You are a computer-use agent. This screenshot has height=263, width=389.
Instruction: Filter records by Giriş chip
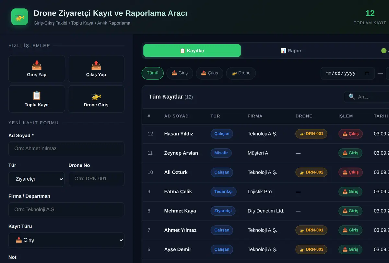(180, 73)
